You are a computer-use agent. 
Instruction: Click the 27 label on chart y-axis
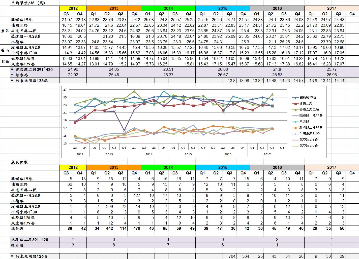click(65, 90)
